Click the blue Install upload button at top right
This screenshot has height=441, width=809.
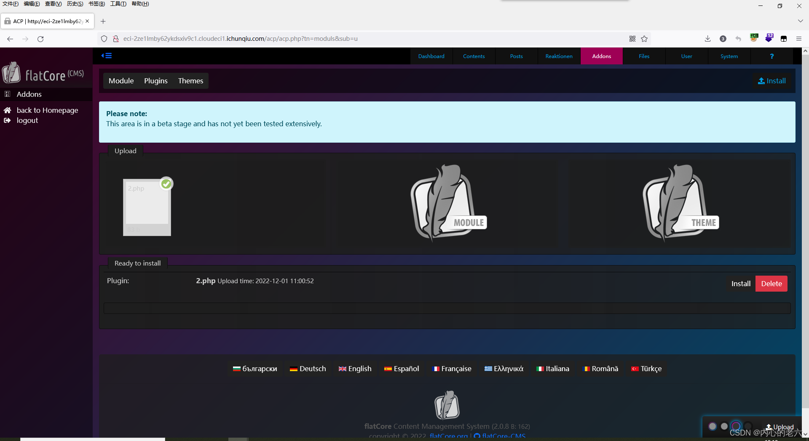click(772, 81)
